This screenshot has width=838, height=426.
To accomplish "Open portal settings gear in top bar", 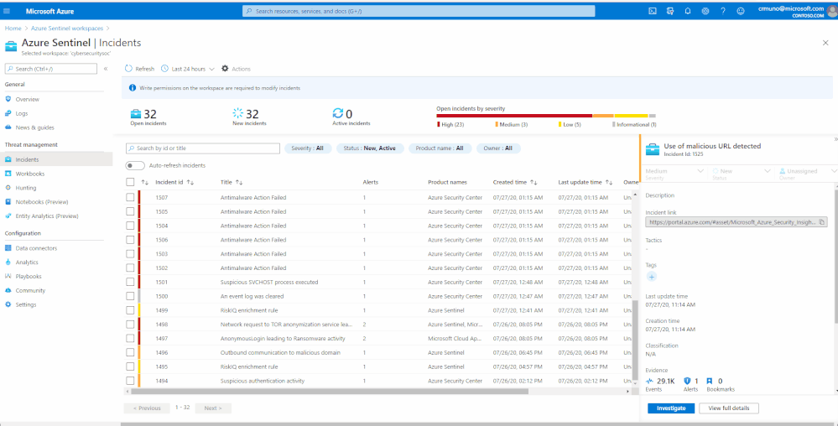I will pos(705,11).
